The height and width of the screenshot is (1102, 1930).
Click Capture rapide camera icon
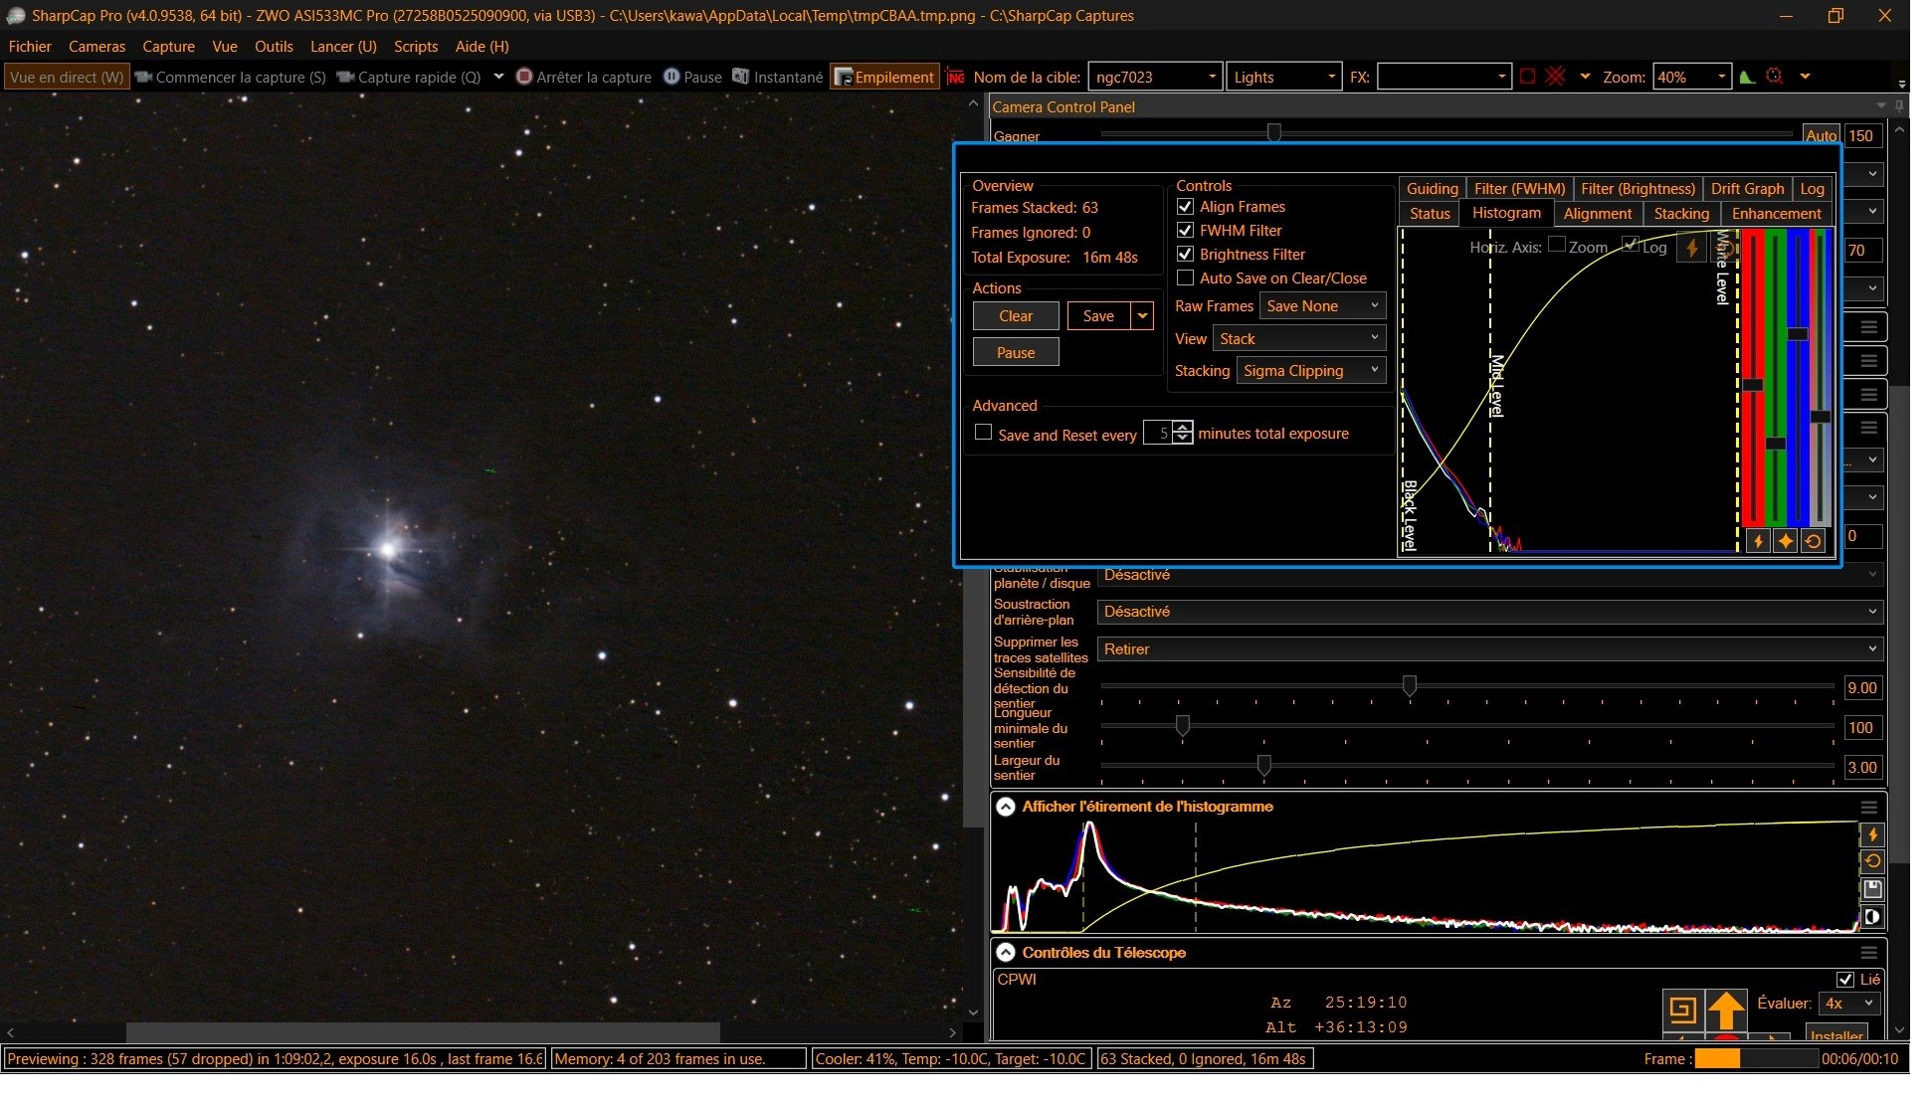(x=345, y=77)
